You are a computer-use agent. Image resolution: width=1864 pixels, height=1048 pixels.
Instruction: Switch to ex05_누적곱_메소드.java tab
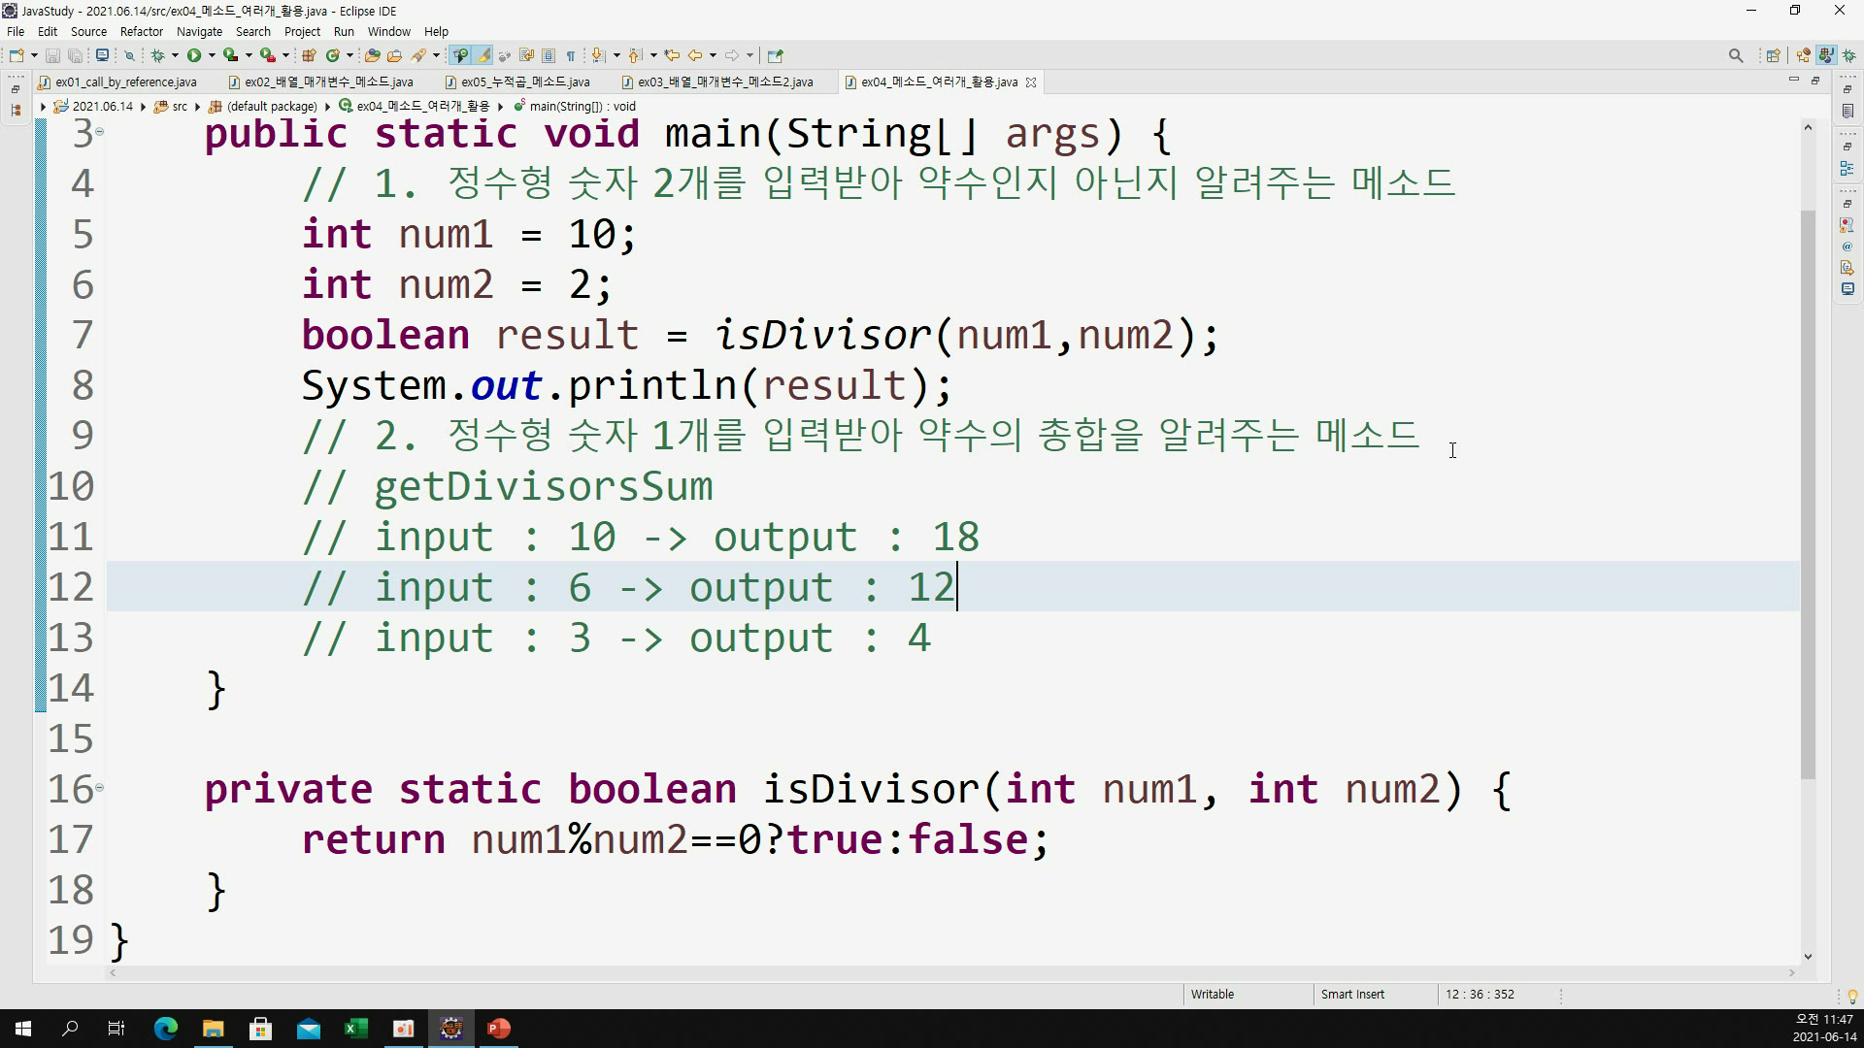click(524, 82)
